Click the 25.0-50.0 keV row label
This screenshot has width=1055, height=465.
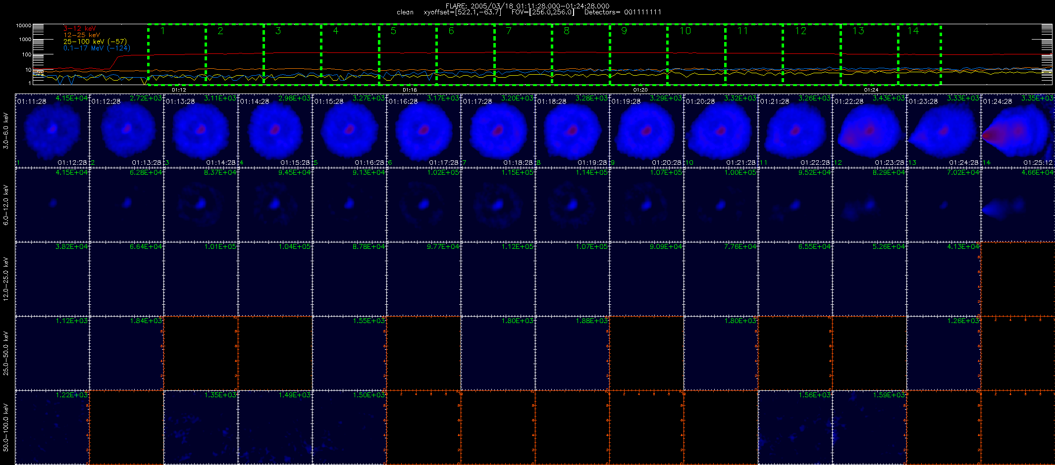point(6,353)
